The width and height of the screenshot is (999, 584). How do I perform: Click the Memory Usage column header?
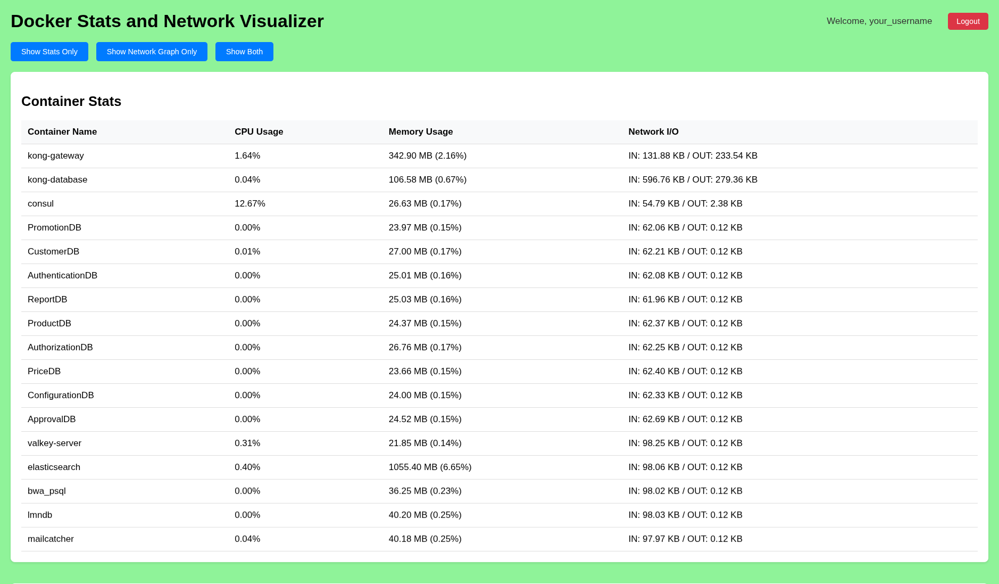point(420,131)
